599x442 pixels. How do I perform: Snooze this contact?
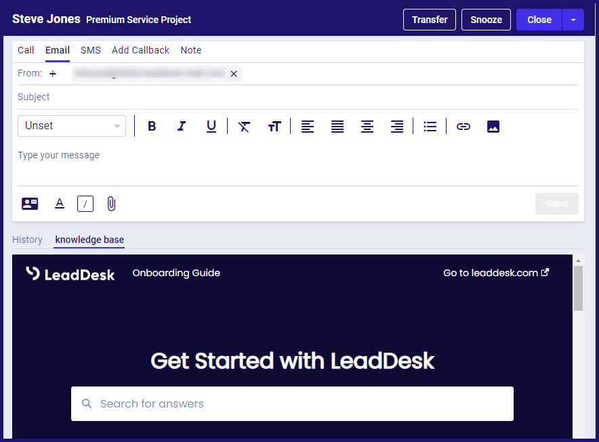486,20
